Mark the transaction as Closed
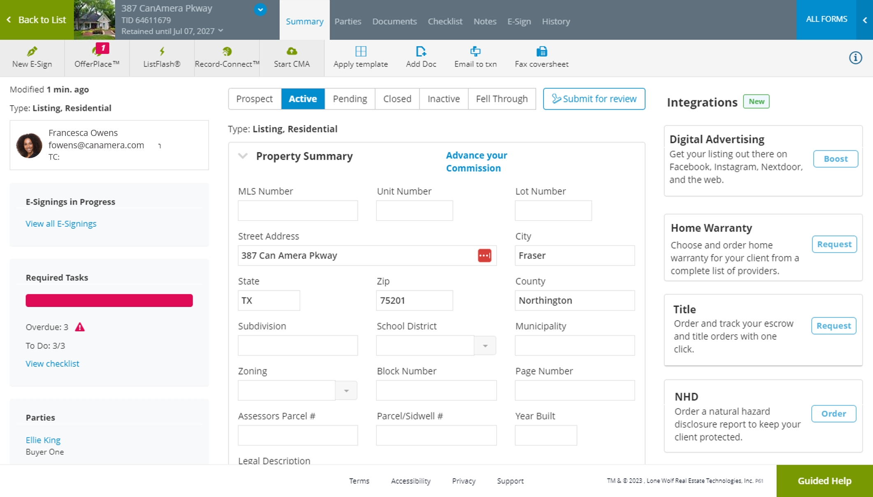This screenshot has width=873, height=497. coord(397,99)
